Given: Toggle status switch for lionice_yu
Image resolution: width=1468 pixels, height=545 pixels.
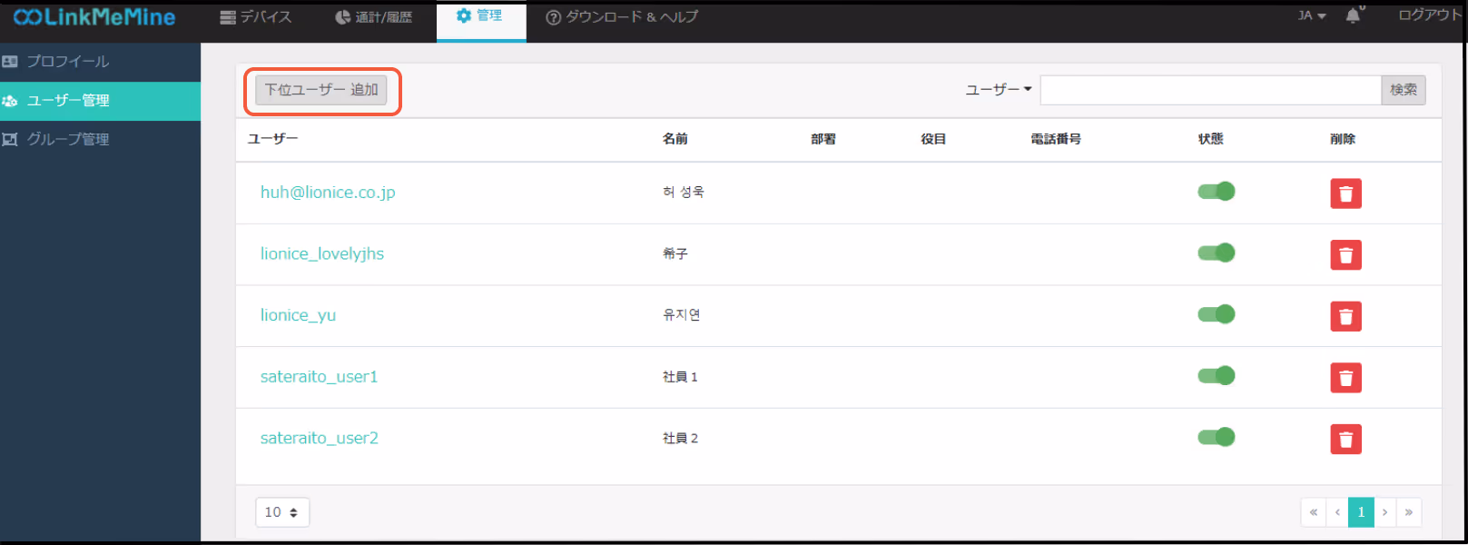Looking at the screenshot, I should (1216, 314).
